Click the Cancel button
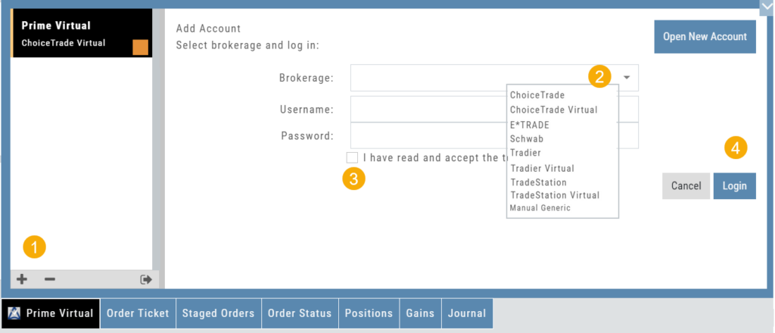Screen dimensions: 775x333 point(686,185)
